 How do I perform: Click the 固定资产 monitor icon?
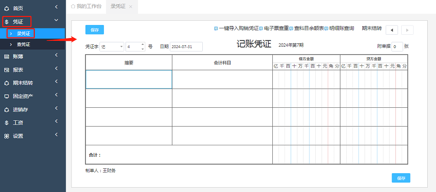pos(7,96)
